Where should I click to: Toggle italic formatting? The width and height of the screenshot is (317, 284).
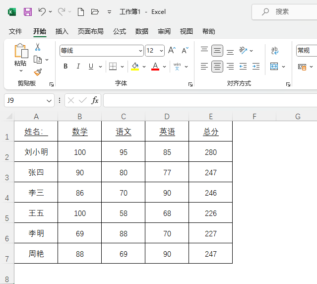pos(78,66)
